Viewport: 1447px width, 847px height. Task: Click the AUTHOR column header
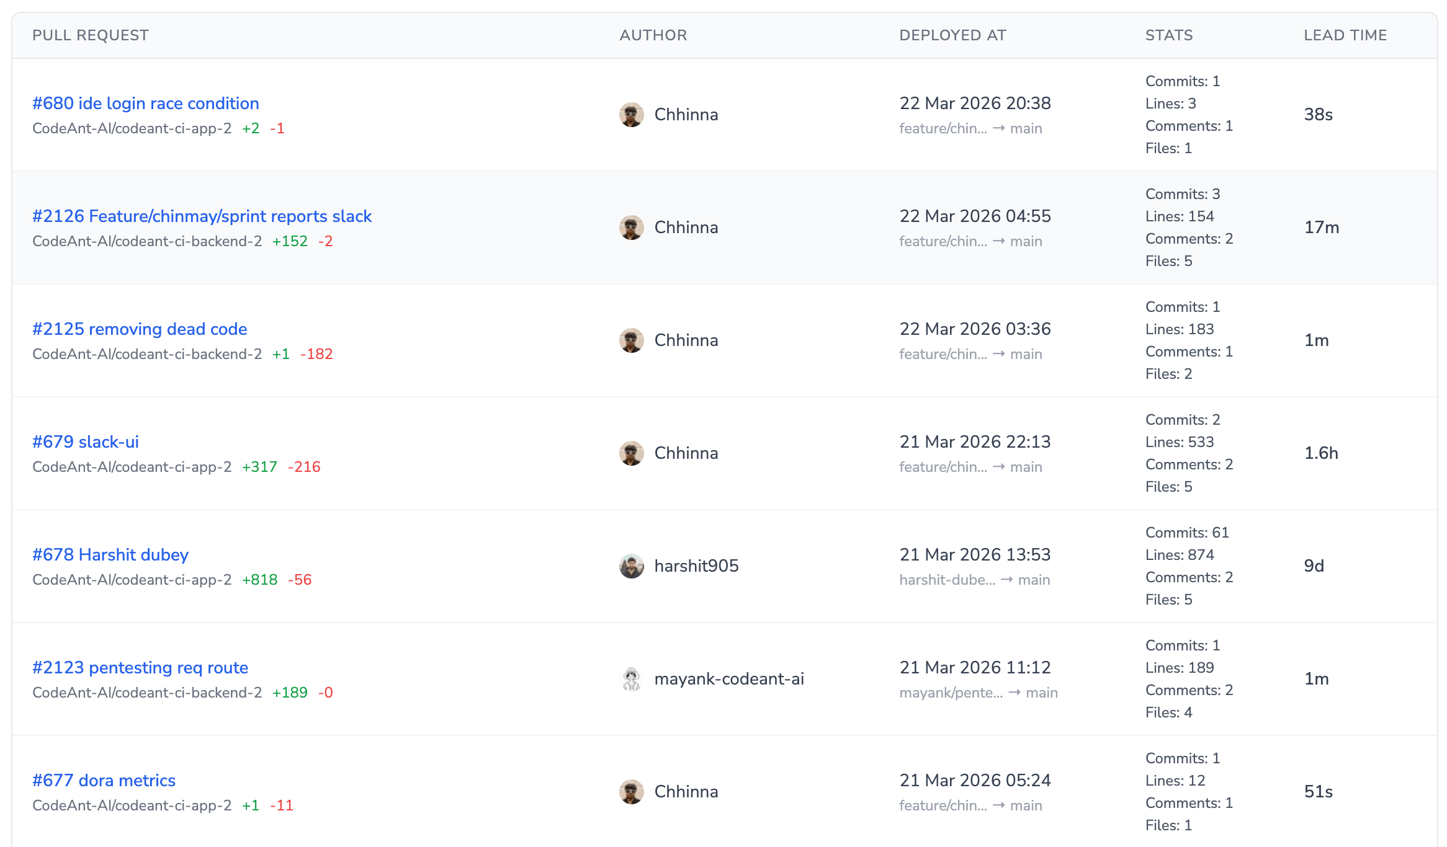point(653,35)
